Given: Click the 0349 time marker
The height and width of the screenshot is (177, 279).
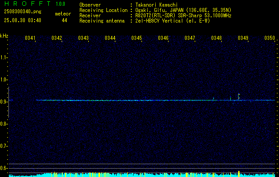Looking at the screenshot, I should click(x=243, y=38).
